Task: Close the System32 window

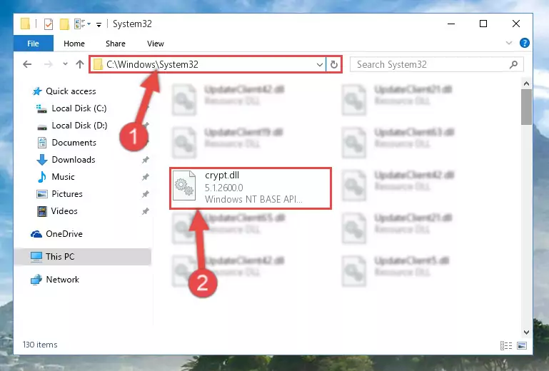Action: coord(515,24)
